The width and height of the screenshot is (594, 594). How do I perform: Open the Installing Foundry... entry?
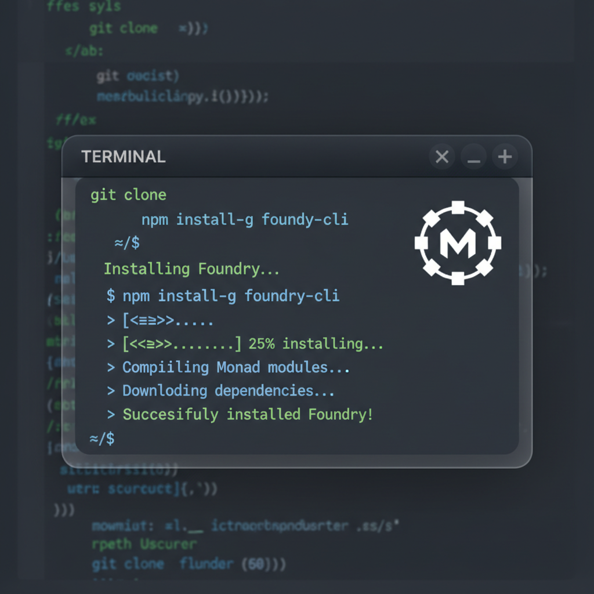click(x=191, y=269)
